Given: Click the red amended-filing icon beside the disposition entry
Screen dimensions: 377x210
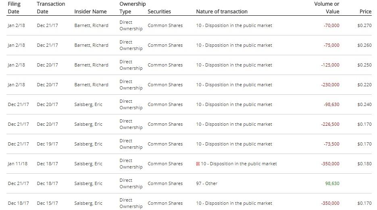Looking at the screenshot, I should coord(198,164).
